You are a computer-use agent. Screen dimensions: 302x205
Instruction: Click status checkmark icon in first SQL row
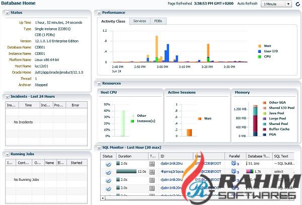pyautogui.click(x=108, y=164)
